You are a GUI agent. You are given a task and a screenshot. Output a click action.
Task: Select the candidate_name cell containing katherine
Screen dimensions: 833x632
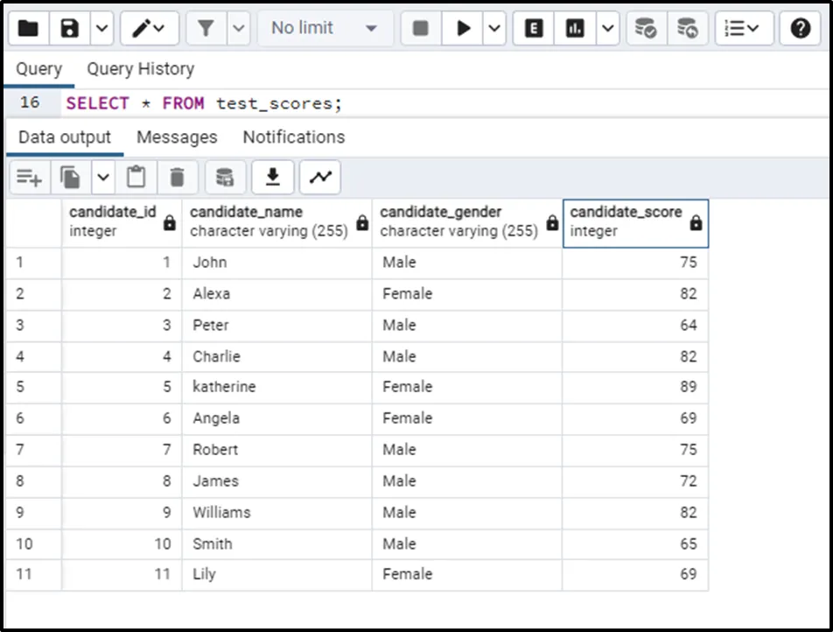click(x=276, y=387)
